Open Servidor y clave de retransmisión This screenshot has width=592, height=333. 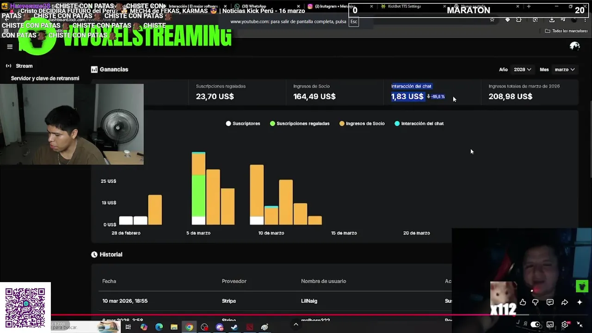point(45,79)
